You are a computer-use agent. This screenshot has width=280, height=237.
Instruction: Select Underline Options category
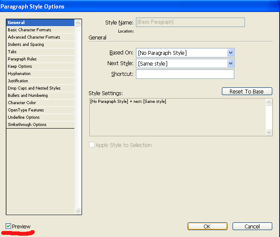pyautogui.click(x=40, y=117)
